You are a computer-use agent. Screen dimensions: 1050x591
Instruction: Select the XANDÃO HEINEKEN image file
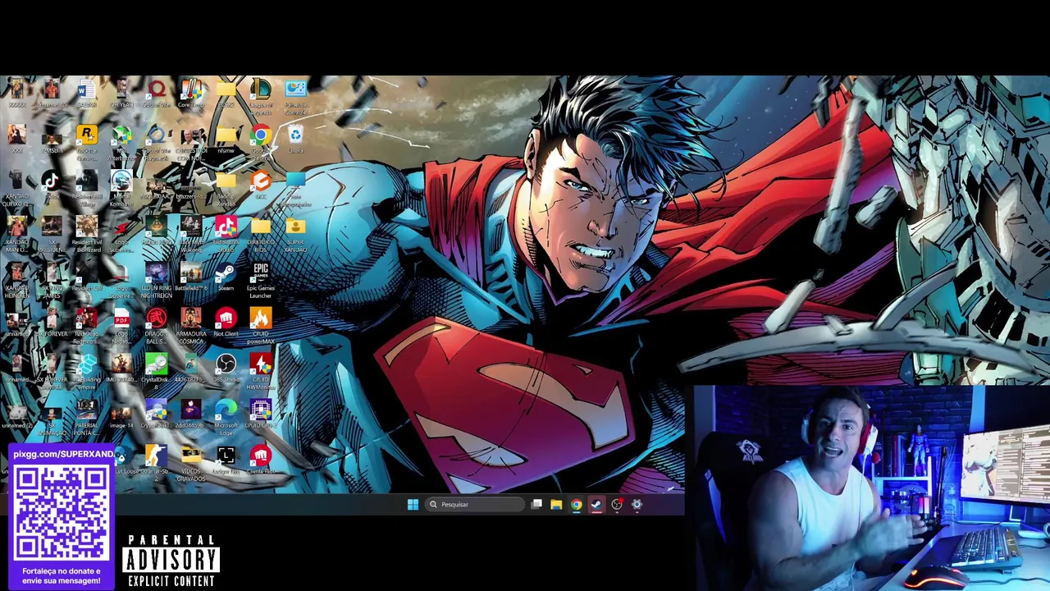click(16, 281)
